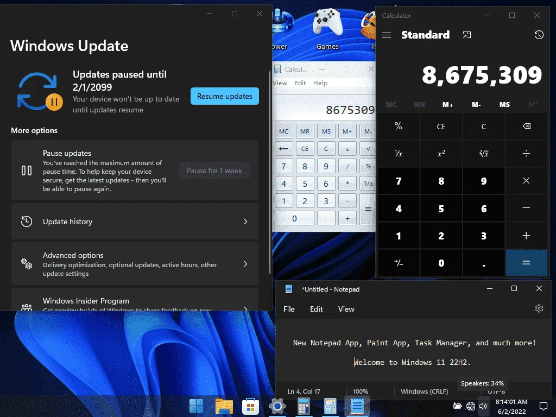Click the backspace arrow in classic Calculator

click(283, 149)
